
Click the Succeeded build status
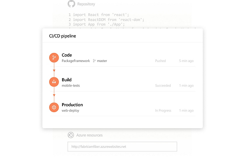tap(163, 85)
